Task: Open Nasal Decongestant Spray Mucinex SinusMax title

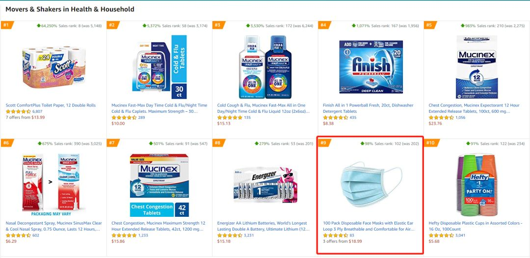Action: (53, 226)
